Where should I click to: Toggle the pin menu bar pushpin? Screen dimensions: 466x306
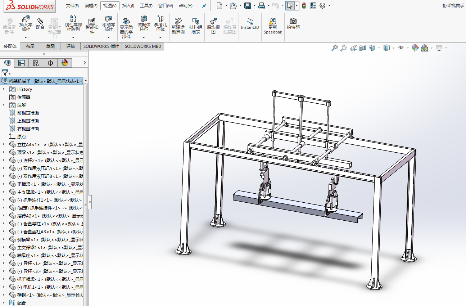coord(204,6)
